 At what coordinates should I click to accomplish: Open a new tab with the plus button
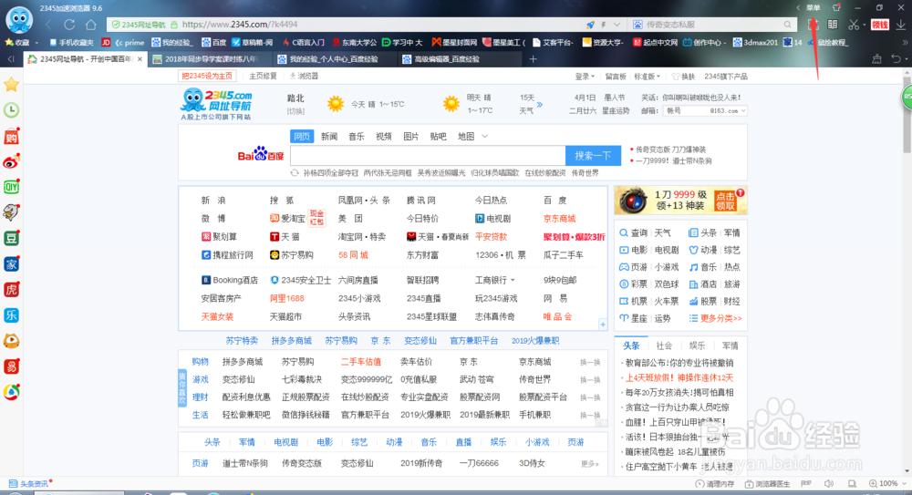point(533,58)
